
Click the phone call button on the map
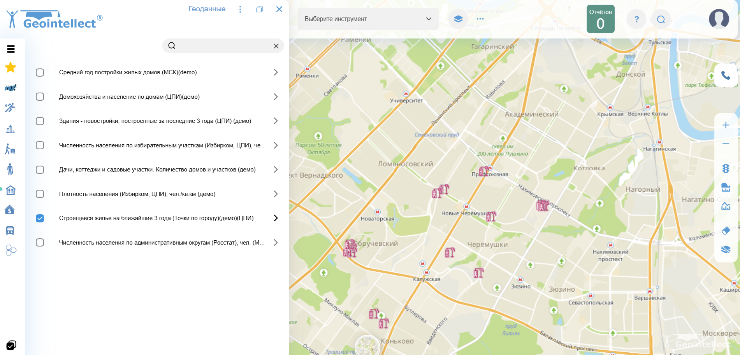(x=726, y=75)
